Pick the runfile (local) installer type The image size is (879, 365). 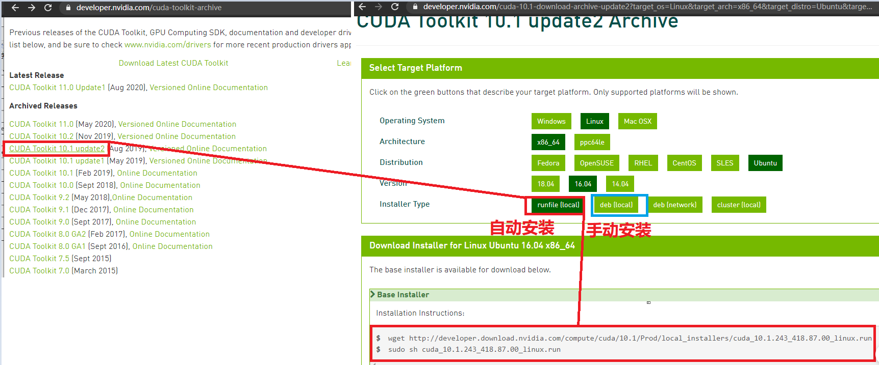pos(558,205)
